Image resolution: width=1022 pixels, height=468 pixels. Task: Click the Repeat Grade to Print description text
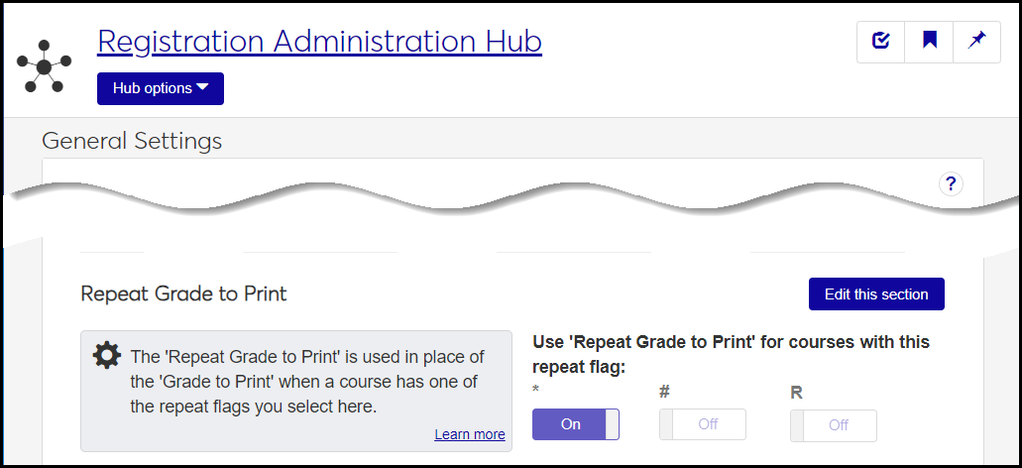307,382
